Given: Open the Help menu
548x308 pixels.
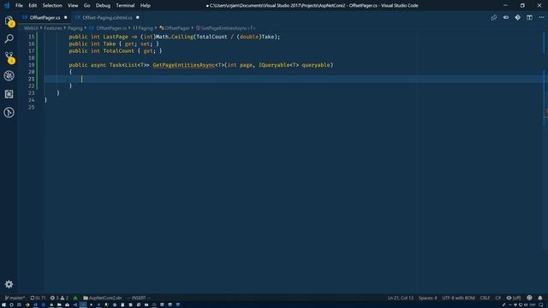Looking at the screenshot, I should click(145, 6).
